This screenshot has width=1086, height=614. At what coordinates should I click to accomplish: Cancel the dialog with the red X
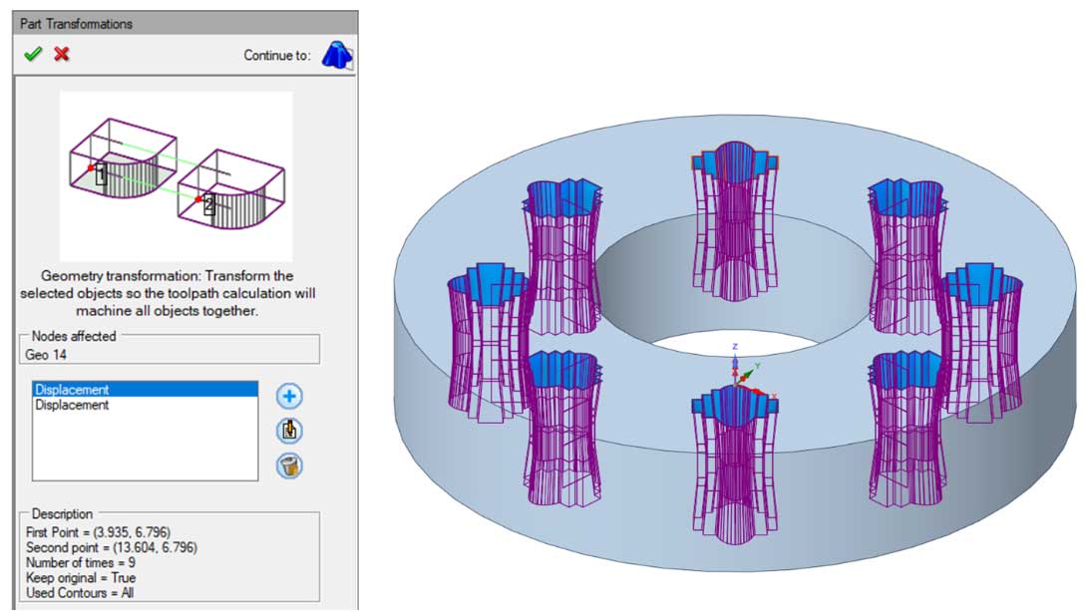click(62, 54)
